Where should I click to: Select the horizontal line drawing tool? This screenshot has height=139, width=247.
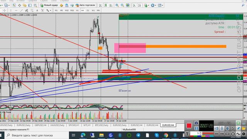tap(16, 10)
